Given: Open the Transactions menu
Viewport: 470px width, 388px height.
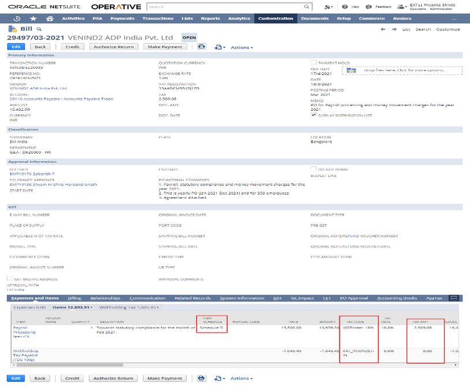Looking at the screenshot, I should (x=158, y=18).
